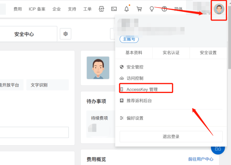
Task: Click the user avatar in the top bar
Action: [x=219, y=9]
